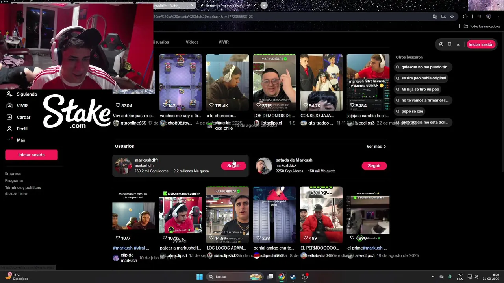This screenshot has width=504, height=283.
Task: Open uploader jotaclips.cl under LOS DEMONIOS
Action: (272, 123)
